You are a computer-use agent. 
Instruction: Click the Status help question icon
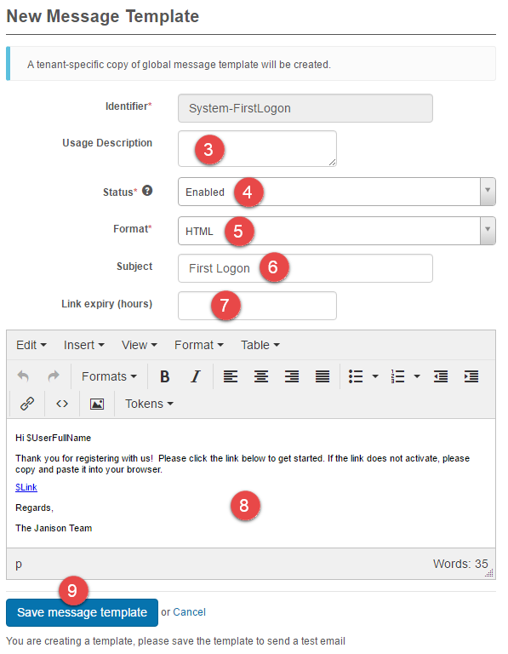(x=147, y=191)
